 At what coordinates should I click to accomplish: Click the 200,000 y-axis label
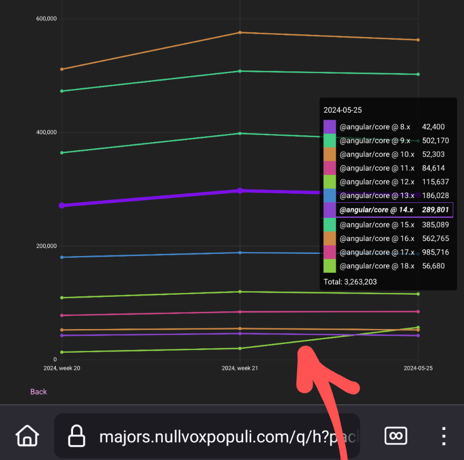[47, 246]
